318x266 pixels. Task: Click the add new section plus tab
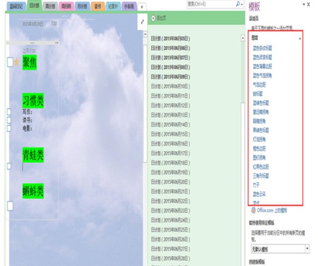tap(142, 7)
